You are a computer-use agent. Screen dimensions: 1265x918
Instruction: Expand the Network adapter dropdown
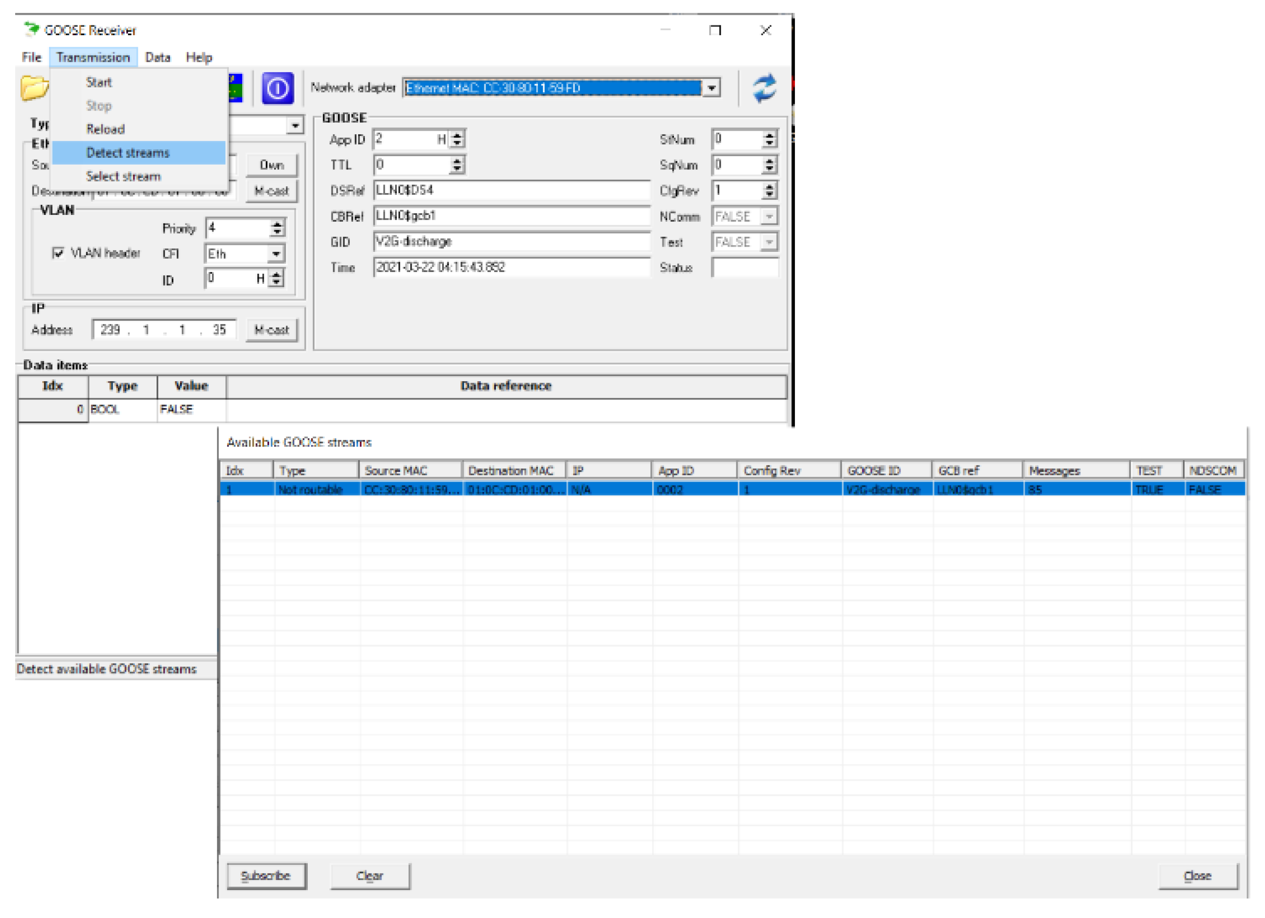[x=711, y=88]
